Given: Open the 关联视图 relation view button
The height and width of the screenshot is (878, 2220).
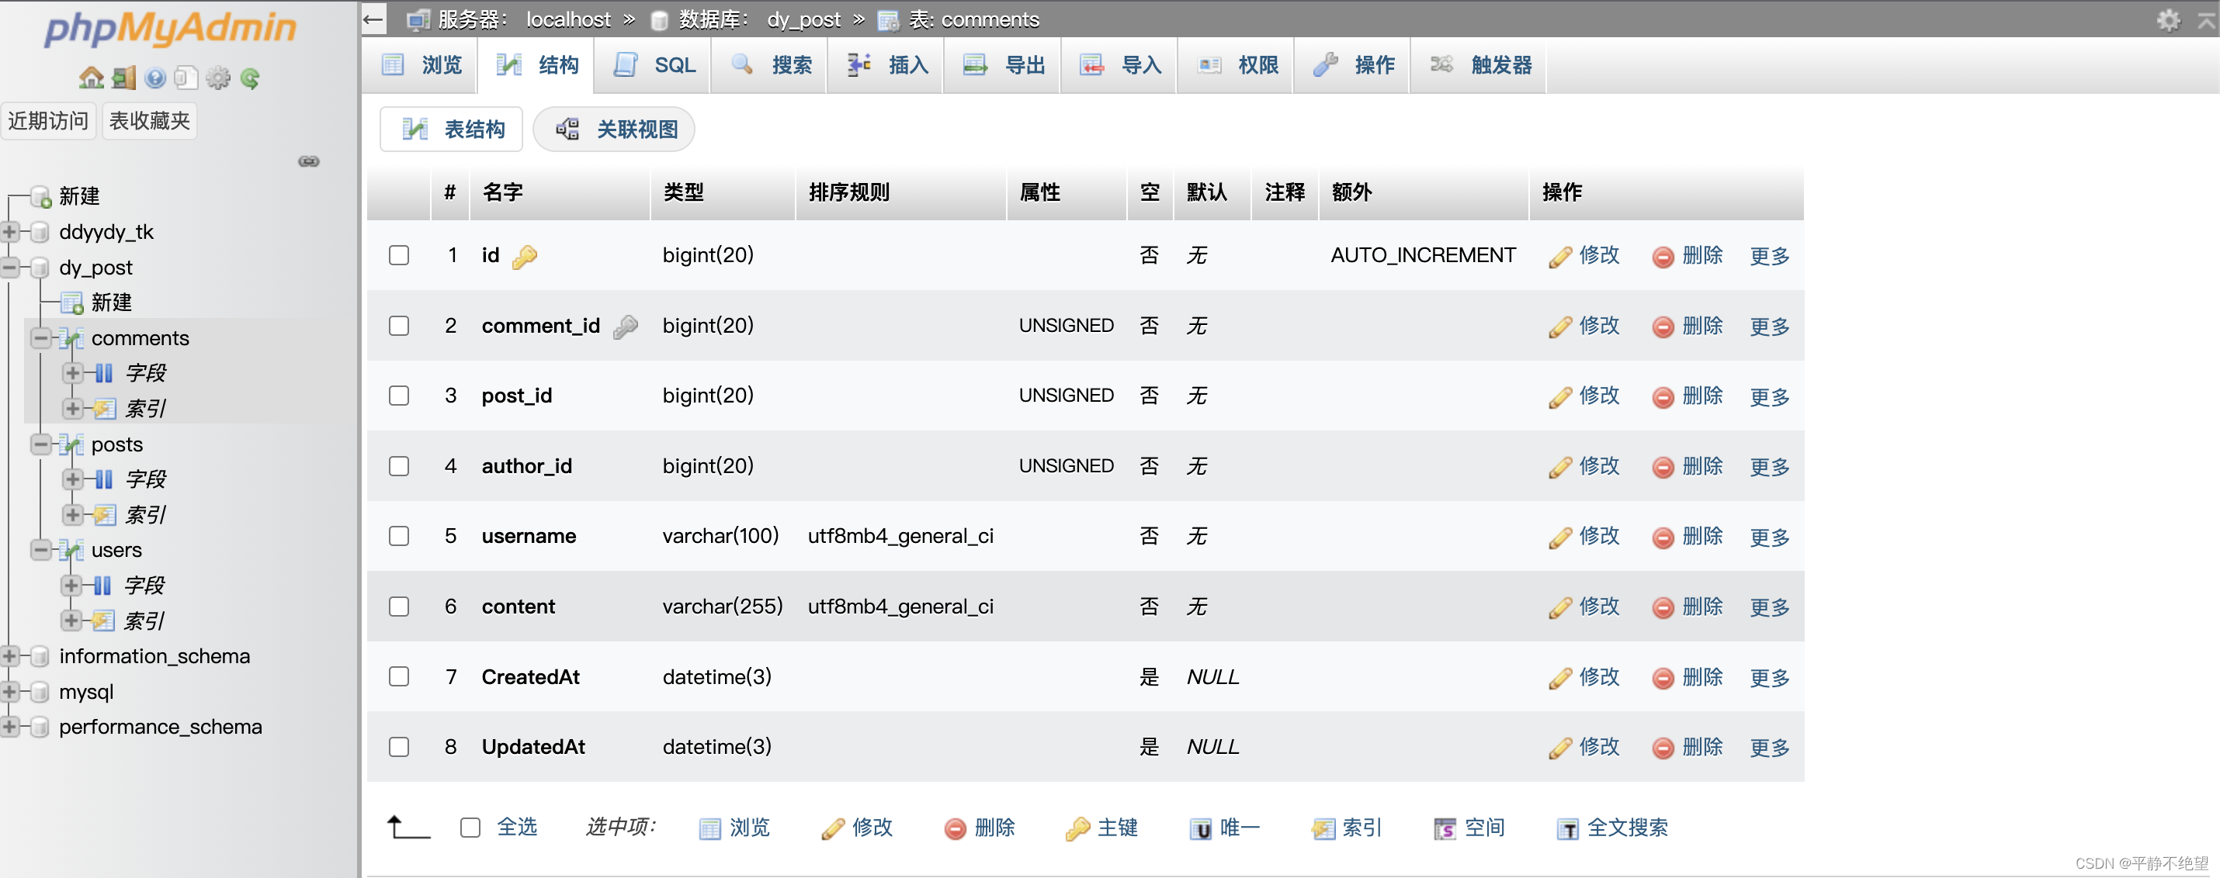Looking at the screenshot, I should pos(615,130).
